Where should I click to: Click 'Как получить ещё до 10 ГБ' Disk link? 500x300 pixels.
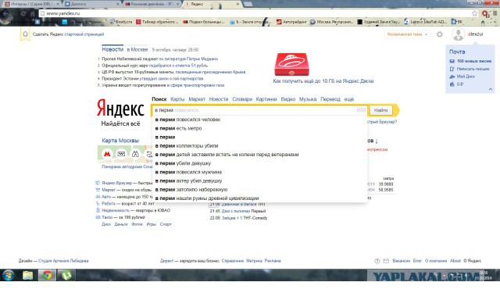[x=323, y=81]
